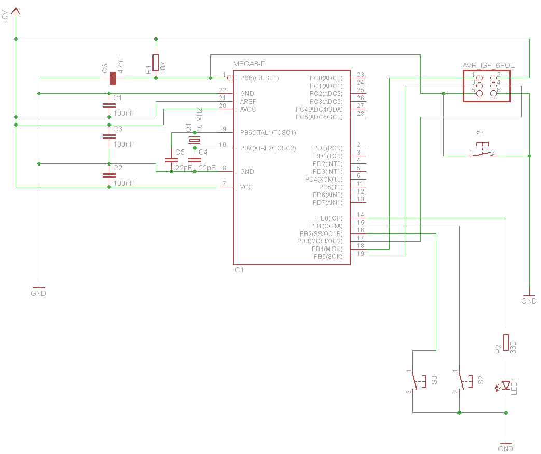The width and height of the screenshot is (541, 454).
Task: Select the S3 switch symbol
Action: click(418, 381)
